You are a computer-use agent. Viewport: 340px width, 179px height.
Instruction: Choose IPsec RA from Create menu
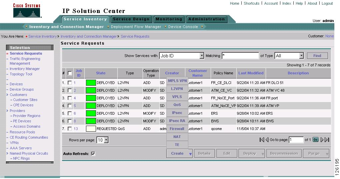[177, 121]
